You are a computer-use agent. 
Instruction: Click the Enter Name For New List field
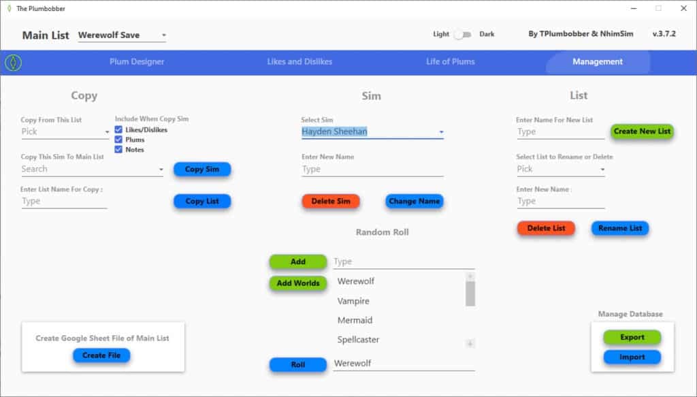(x=561, y=132)
